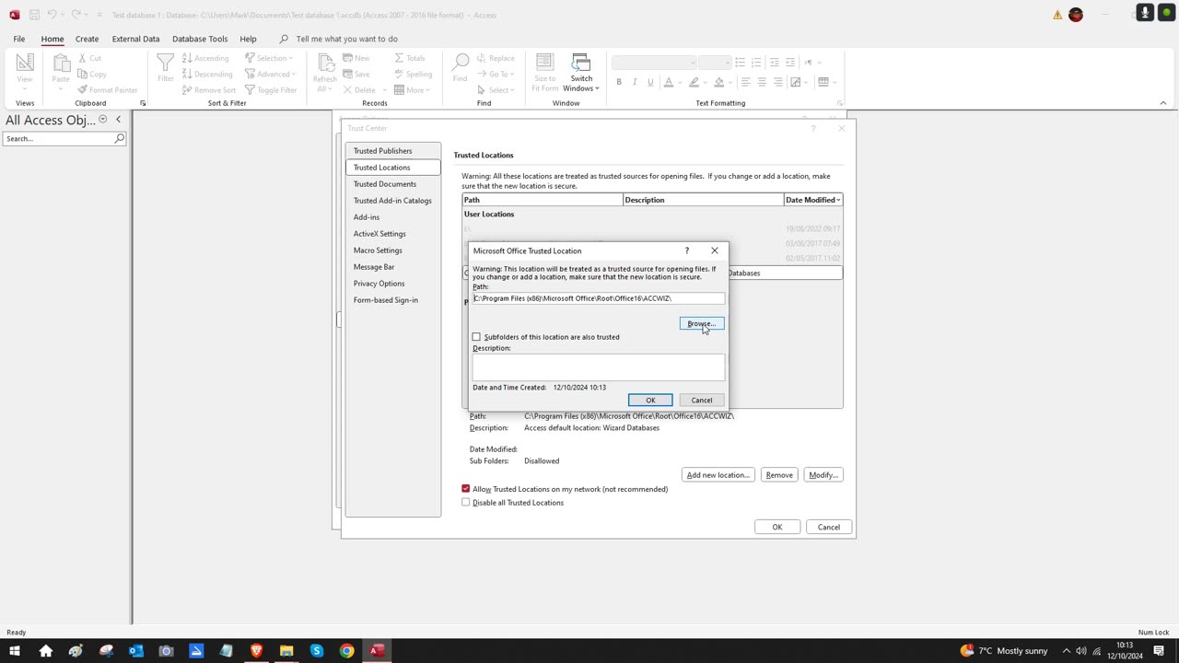The image size is (1179, 663).
Task: Click the Add new location... button
Action: (x=718, y=475)
